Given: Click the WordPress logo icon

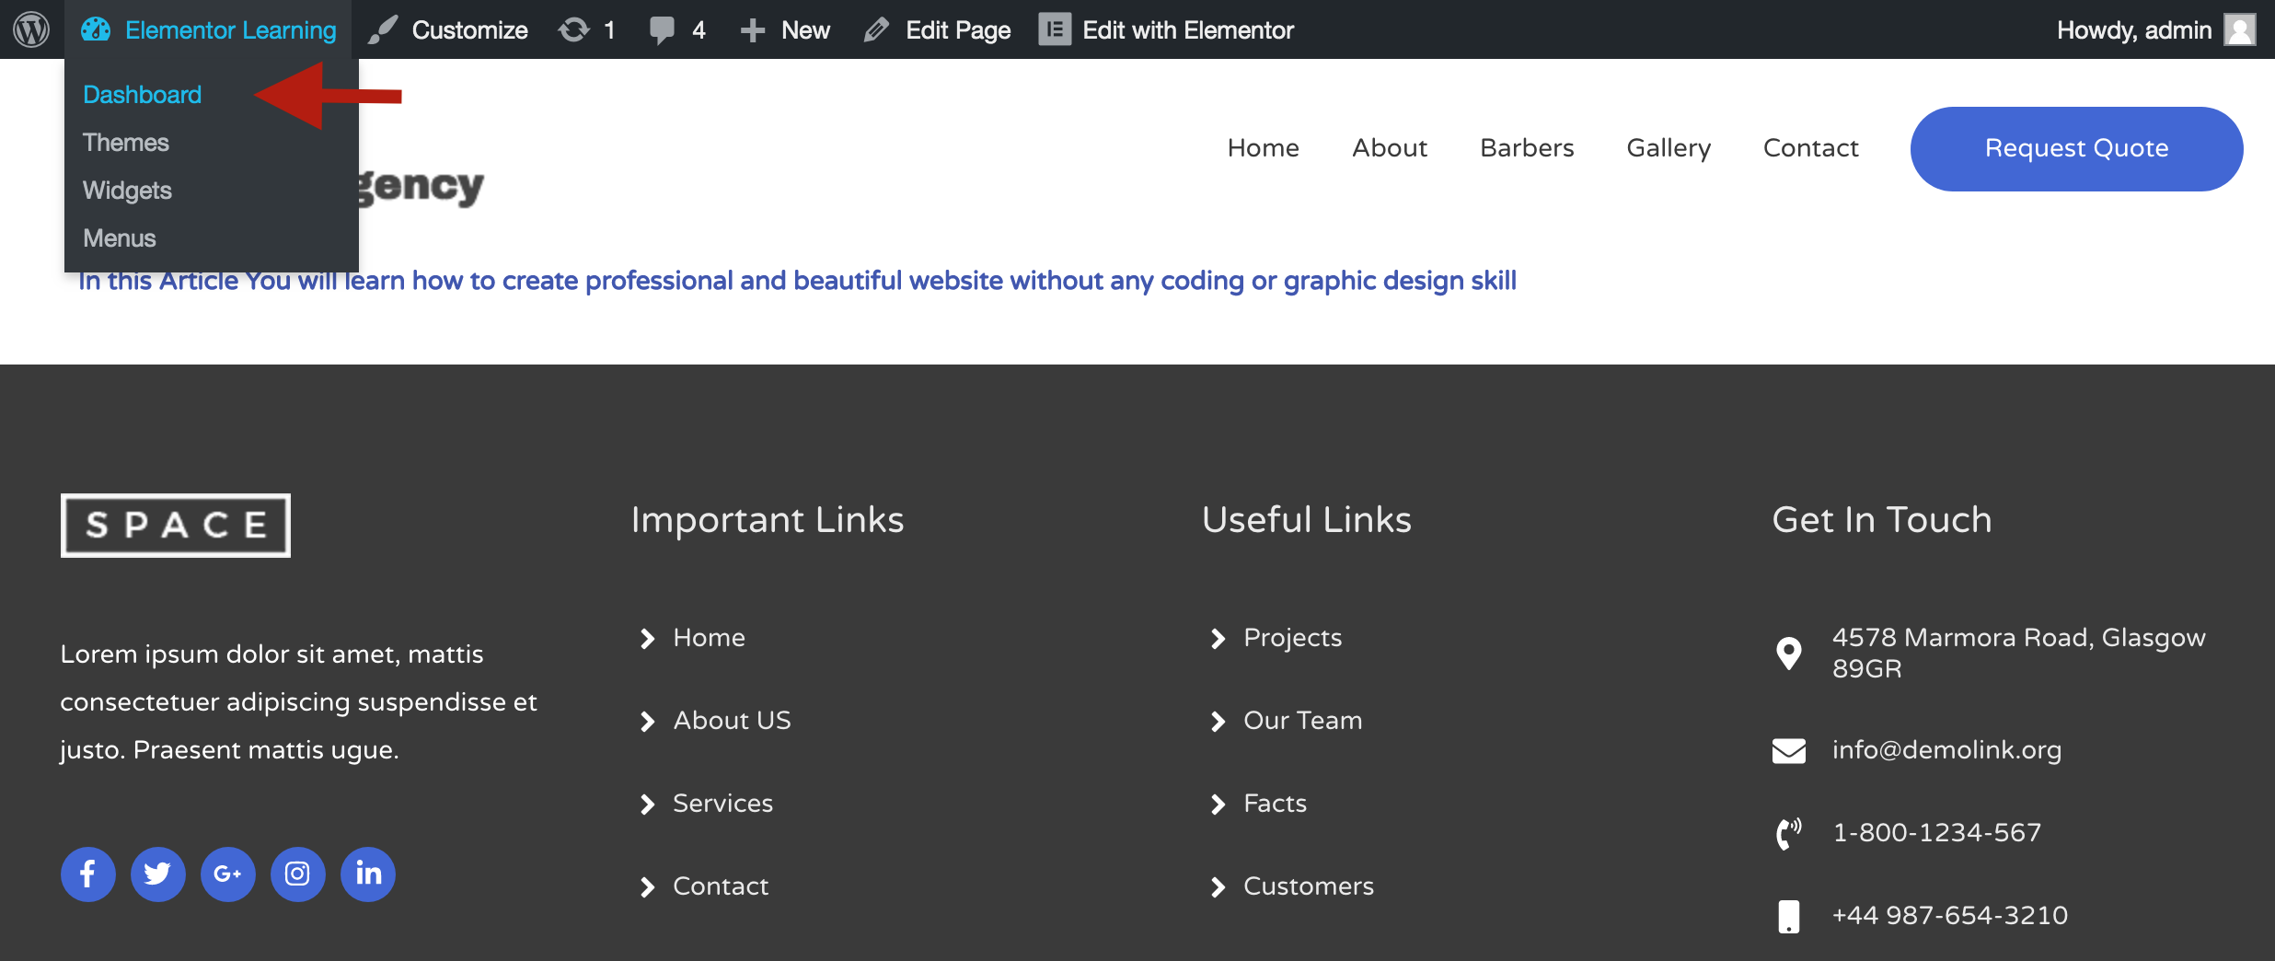Looking at the screenshot, I should coord(31,29).
